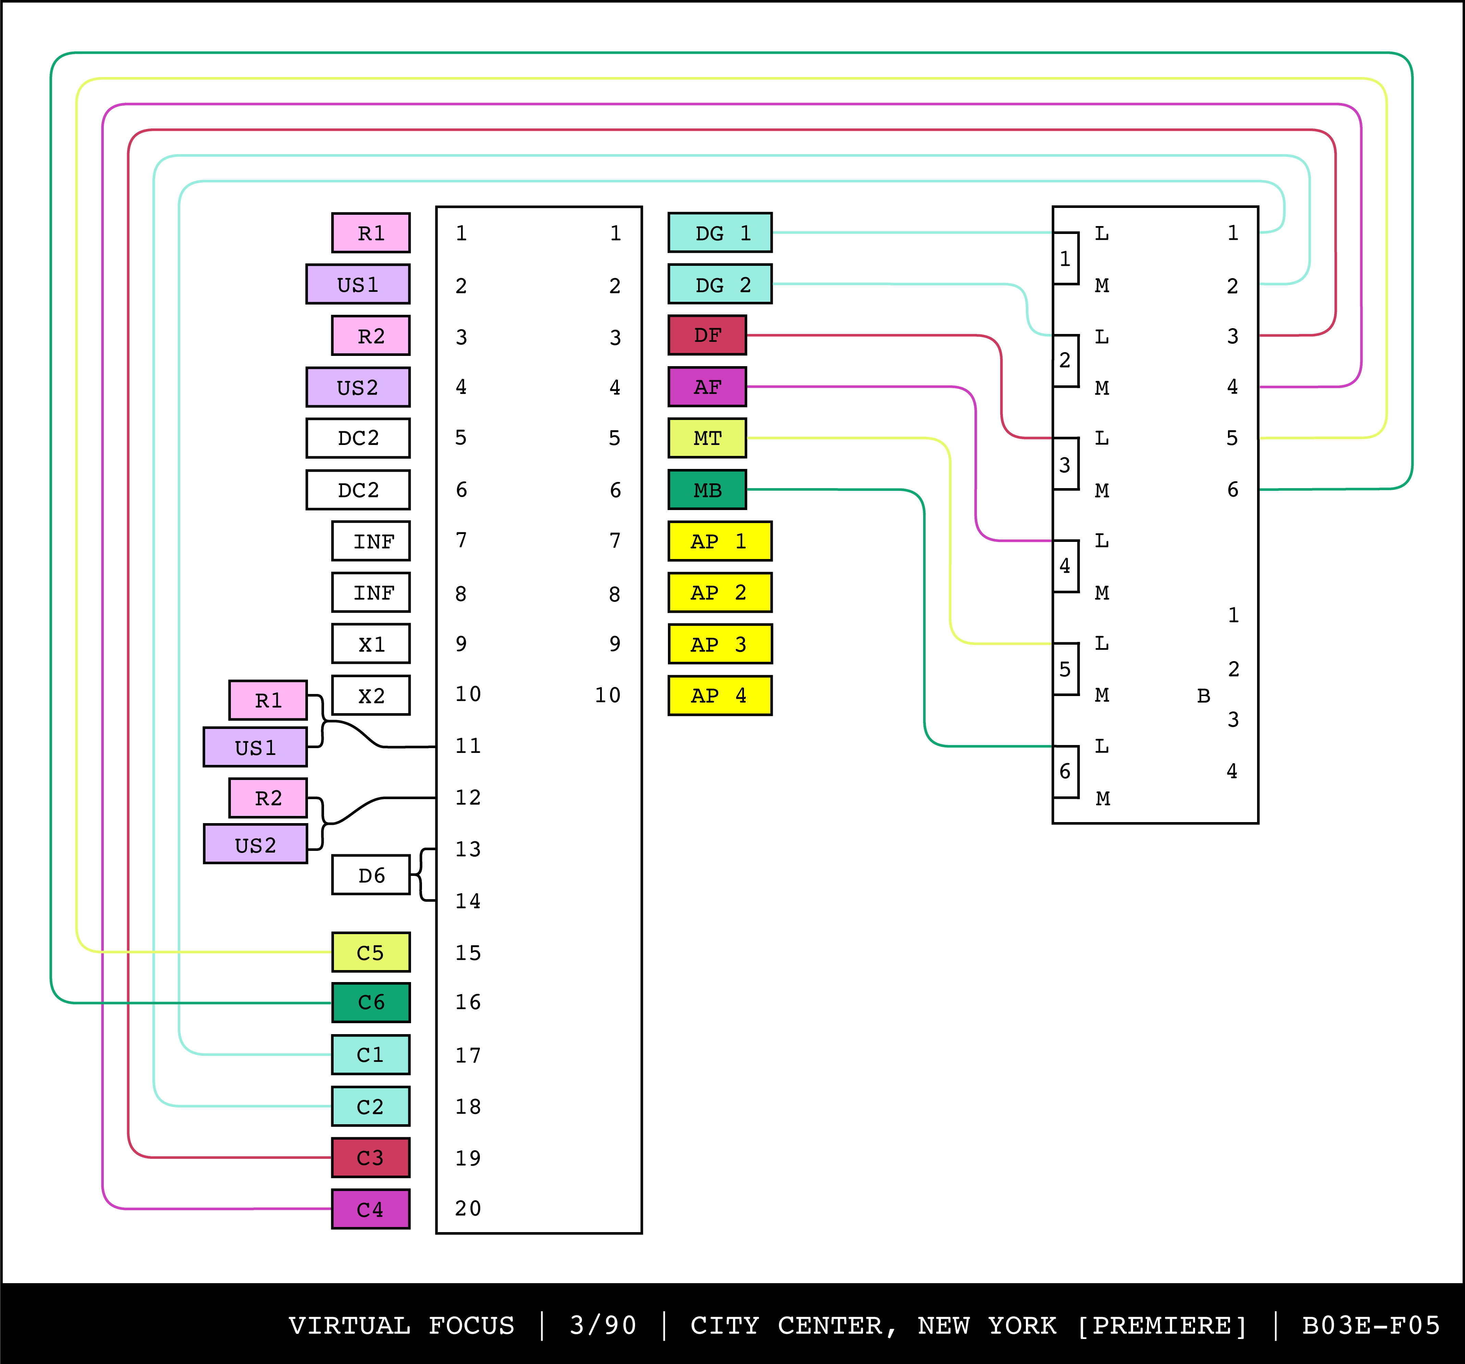The height and width of the screenshot is (1364, 1465).
Task: Click the DG 1 label box
Action: pos(719,233)
